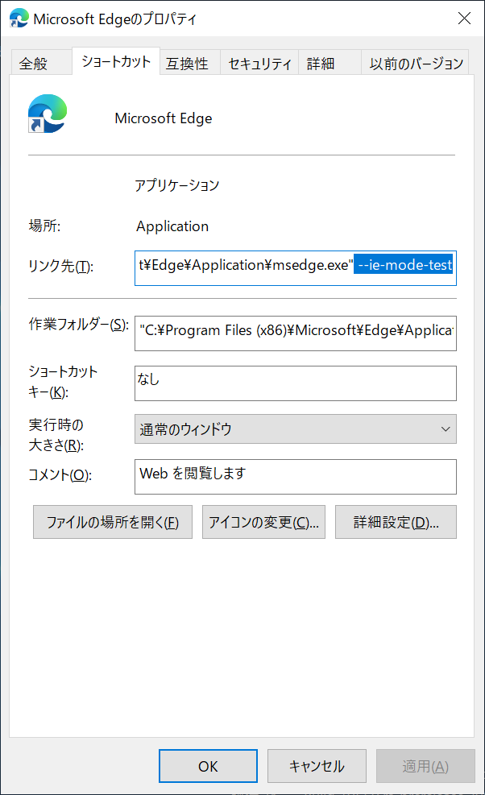
Task: Click the dropdown chevron for 通常のウィンドウ
Action: coord(446,429)
